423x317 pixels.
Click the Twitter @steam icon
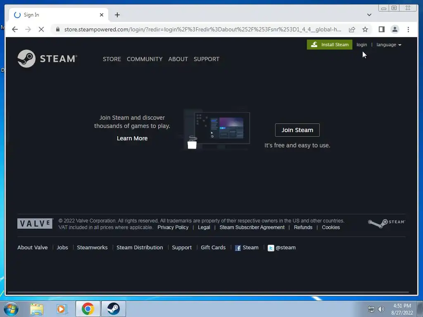(271, 248)
